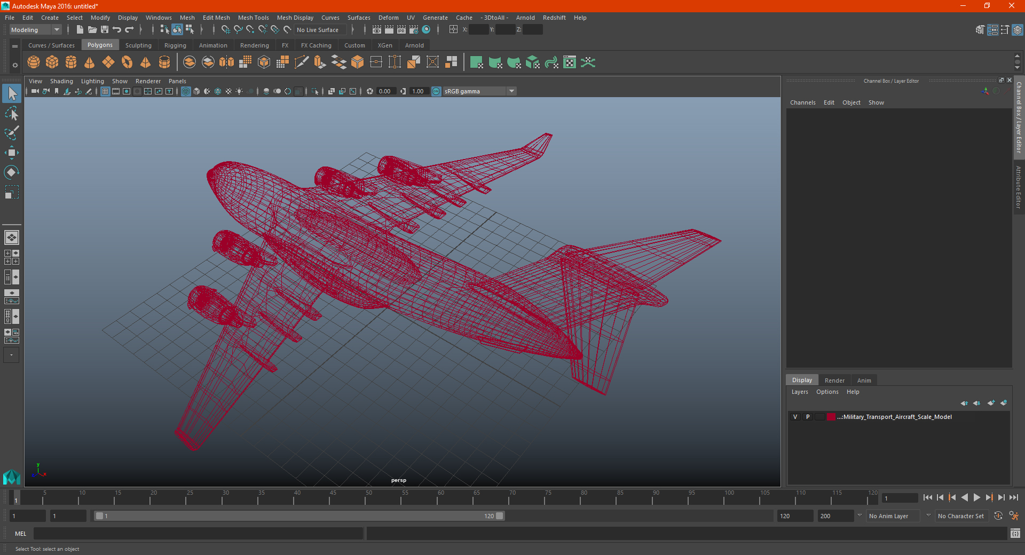This screenshot has height=555, width=1025.
Task: Create a new empty display layer icon
Action: pos(991,403)
